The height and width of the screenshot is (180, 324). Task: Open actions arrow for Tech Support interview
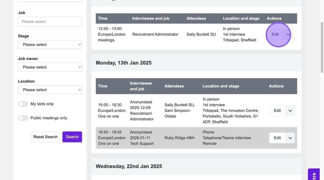290,138
